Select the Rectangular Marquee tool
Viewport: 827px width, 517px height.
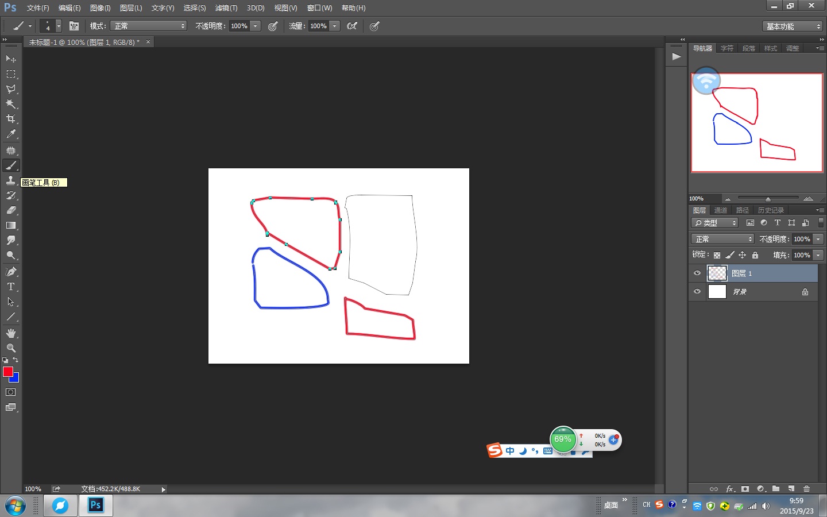click(11, 74)
